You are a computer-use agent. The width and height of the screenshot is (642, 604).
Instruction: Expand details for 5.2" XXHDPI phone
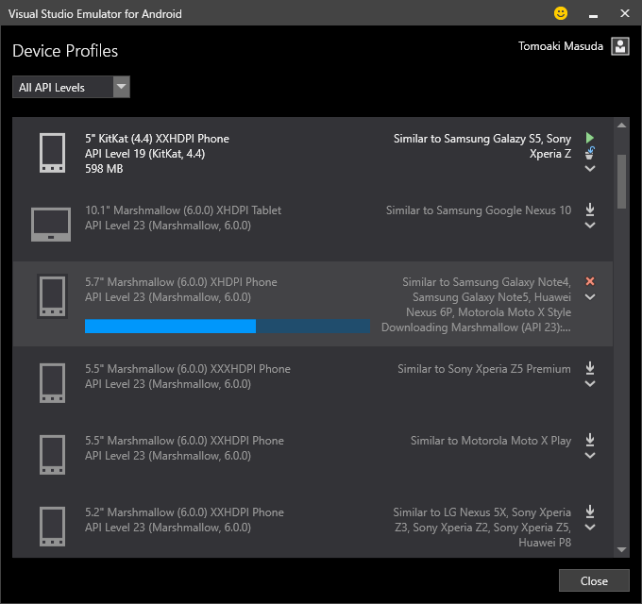click(x=590, y=528)
